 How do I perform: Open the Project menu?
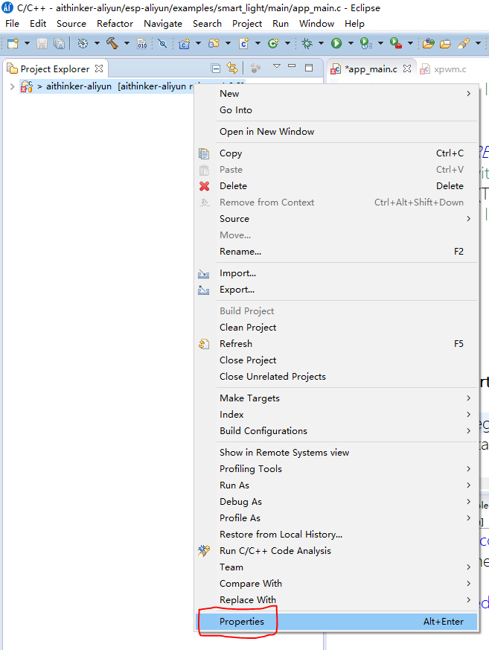(247, 24)
